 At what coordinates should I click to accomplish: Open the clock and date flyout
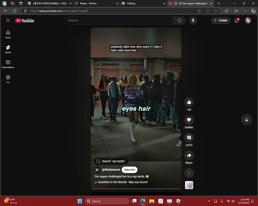point(244,201)
